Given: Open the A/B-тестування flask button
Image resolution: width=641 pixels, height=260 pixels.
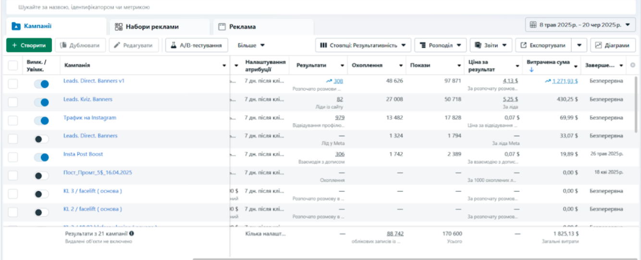Looking at the screenshot, I should pos(196,45).
